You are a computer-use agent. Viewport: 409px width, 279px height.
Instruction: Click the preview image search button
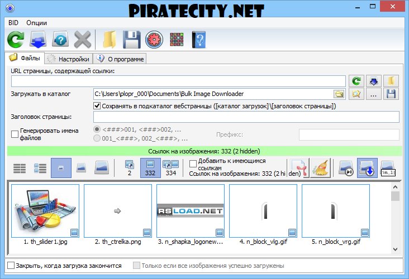356,94
